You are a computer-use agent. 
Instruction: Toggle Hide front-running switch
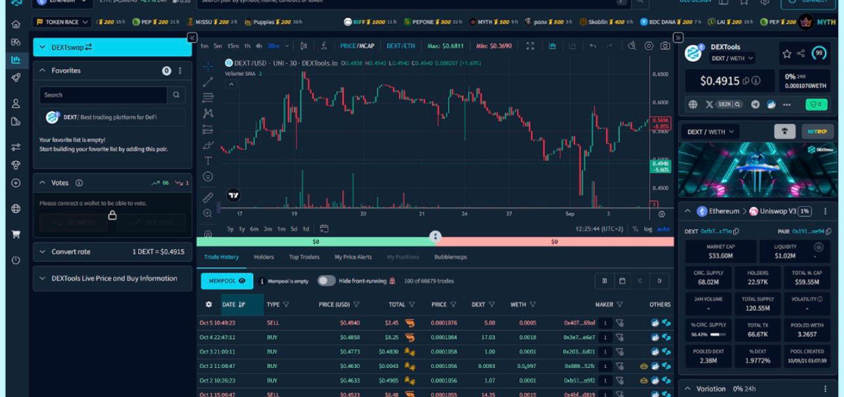click(327, 281)
